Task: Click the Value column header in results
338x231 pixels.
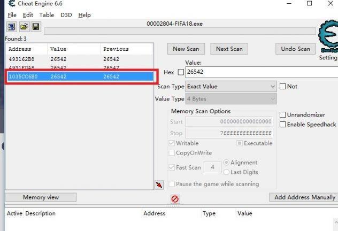Action: (x=74, y=49)
